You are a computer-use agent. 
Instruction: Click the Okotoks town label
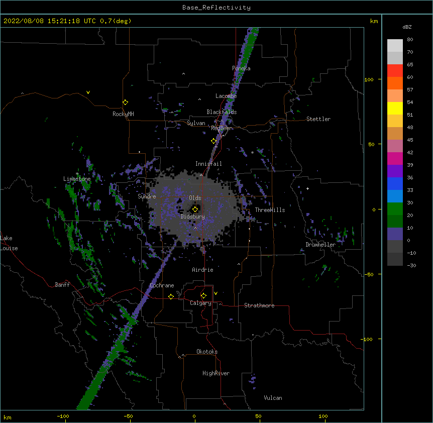point(207,352)
